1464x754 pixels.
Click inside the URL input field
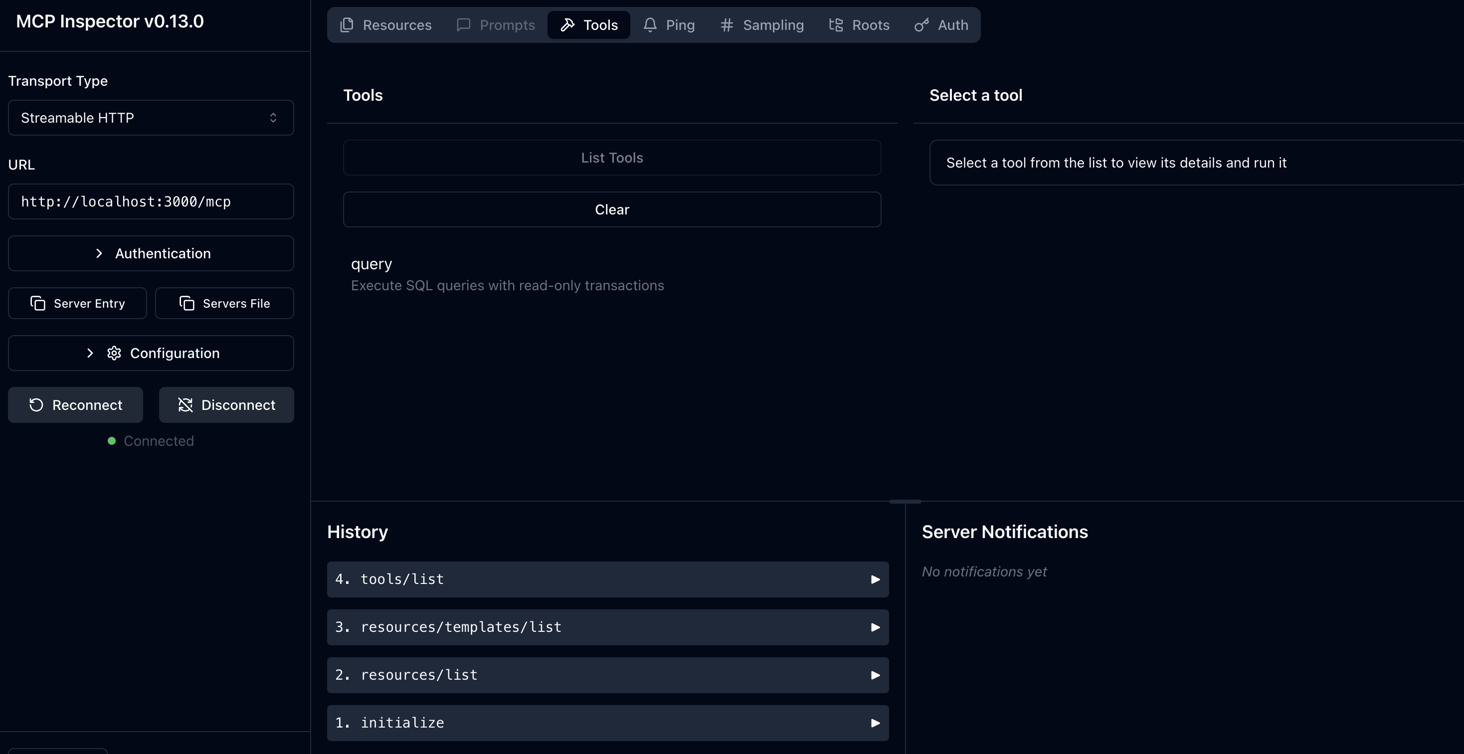coord(150,201)
